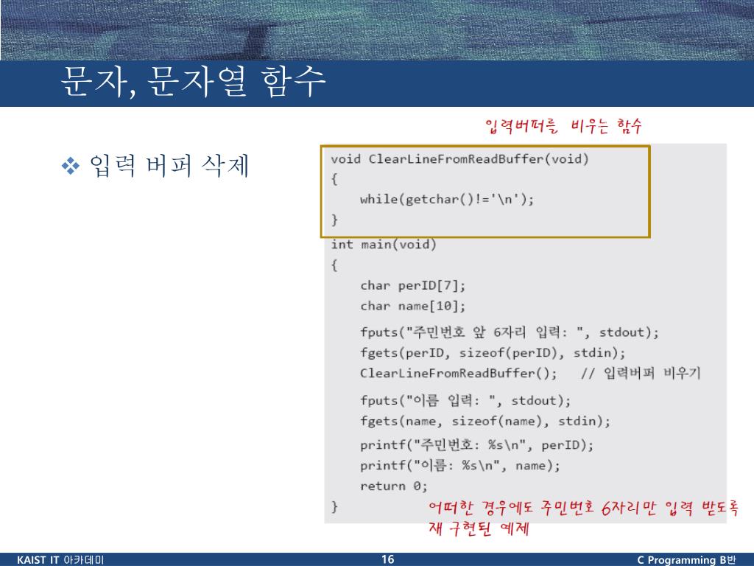
Task: Click the fgets(name, sizeof(name), stdin); line
Action: point(485,421)
